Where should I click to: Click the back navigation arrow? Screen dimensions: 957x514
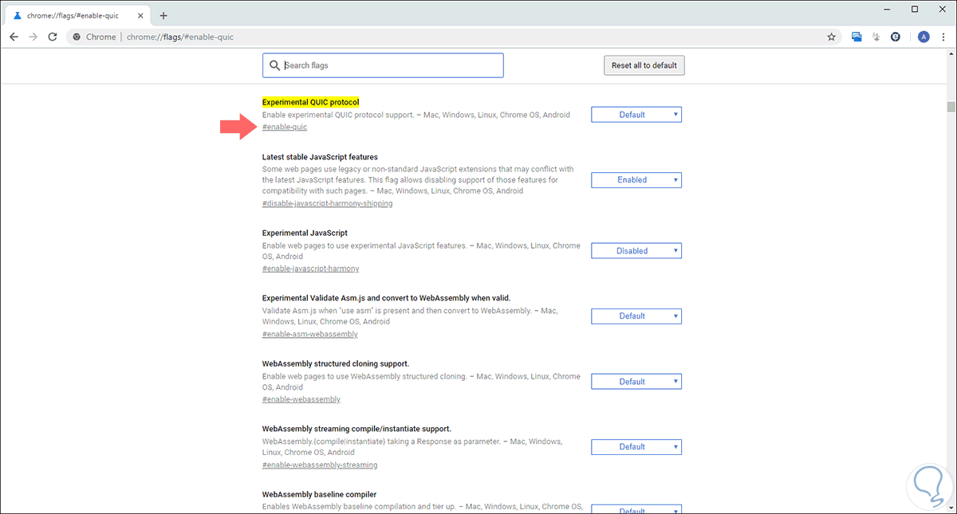pos(14,37)
